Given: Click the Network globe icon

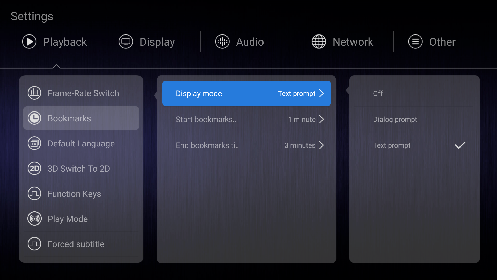Looking at the screenshot, I should (x=319, y=42).
